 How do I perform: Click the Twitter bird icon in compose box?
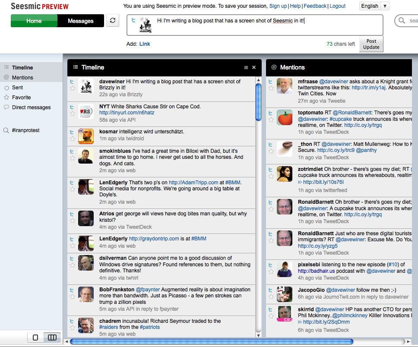134,20
